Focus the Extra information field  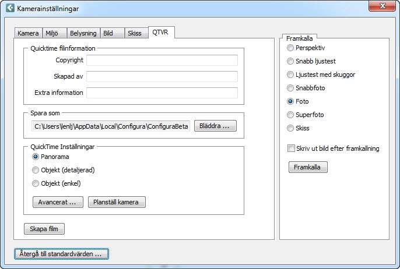point(162,93)
